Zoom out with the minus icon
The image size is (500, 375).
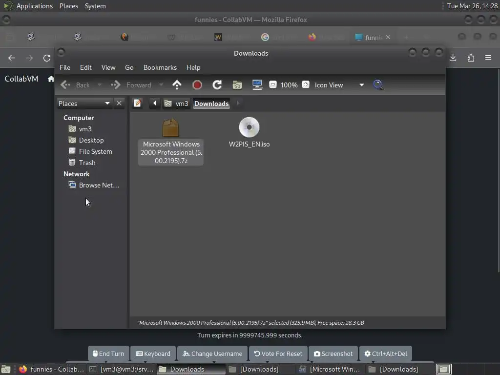[272, 84]
